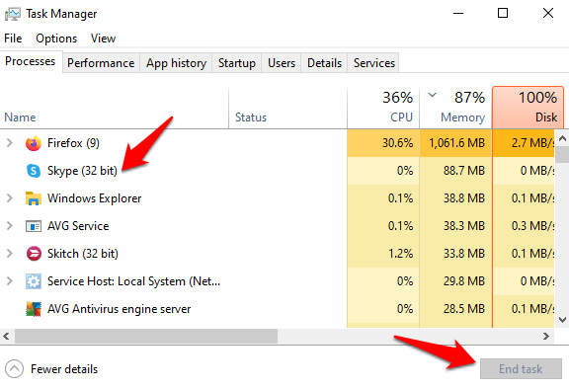Select the Skype (32 bit) process row
Viewport: 569px width, 389px height.
pyautogui.click(x=278, y=171)
